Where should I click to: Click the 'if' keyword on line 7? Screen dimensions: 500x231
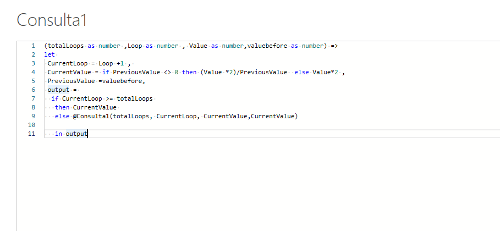(x=55, y=98)
